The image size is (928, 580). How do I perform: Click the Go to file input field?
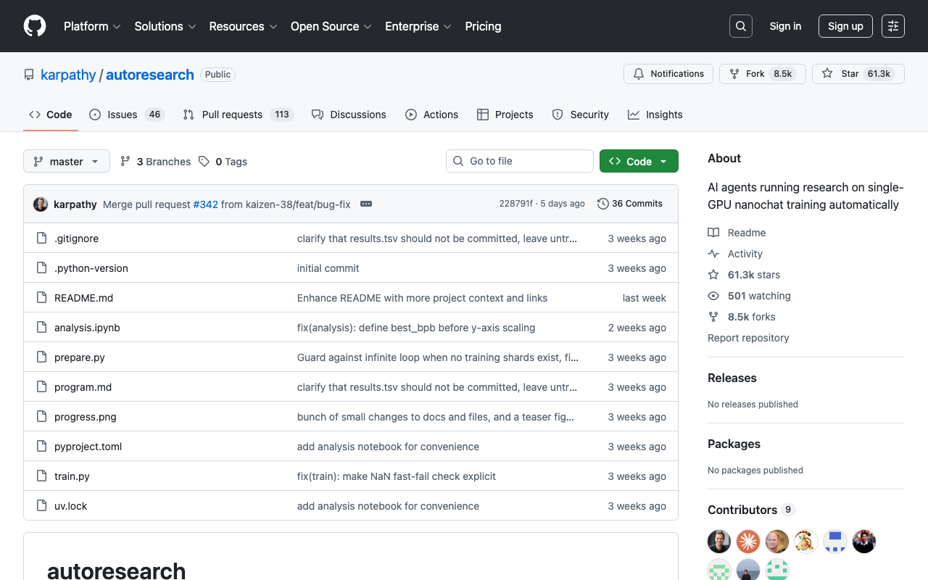click(519, 161)
